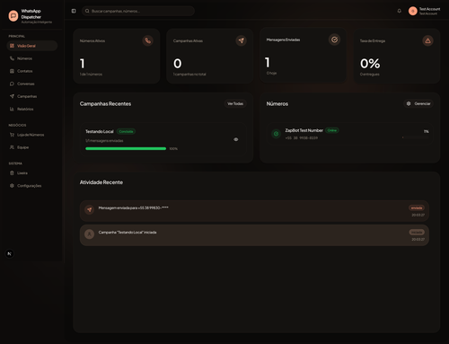
Task: Click the enviada status badge
Action: (417, 207)
